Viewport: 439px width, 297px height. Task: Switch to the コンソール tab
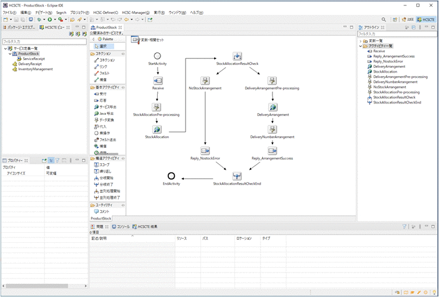tap(122, 227)
